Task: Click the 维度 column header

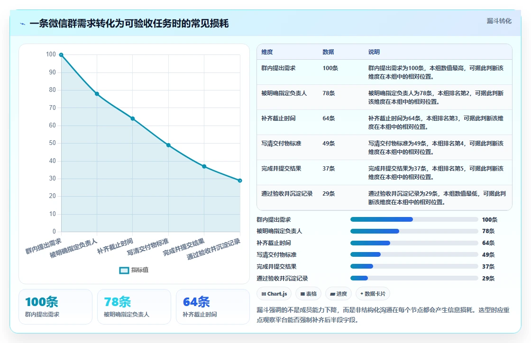Action: point(267,52)
